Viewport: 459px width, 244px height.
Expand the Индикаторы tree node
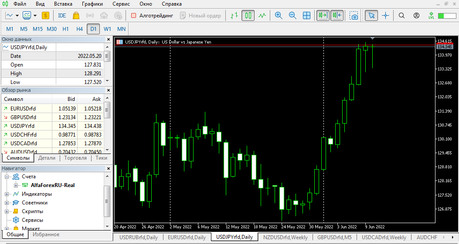[7, 194]
